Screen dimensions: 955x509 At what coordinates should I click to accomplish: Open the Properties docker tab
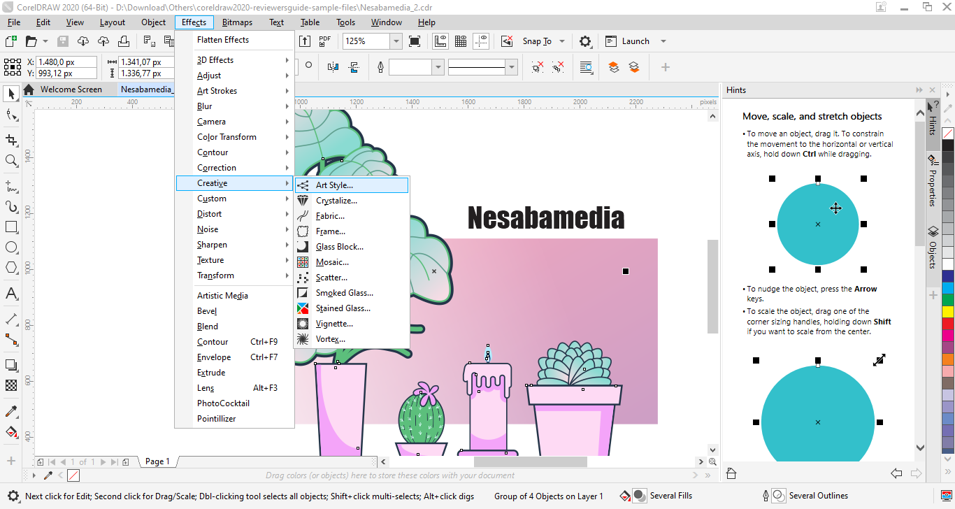[933, 182]
